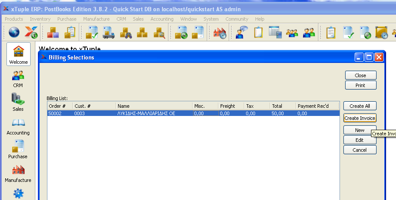The height and width of the screenshot is (200, 396).
Task: Click the document with delivery truck icon
Action: click(109, 32)
